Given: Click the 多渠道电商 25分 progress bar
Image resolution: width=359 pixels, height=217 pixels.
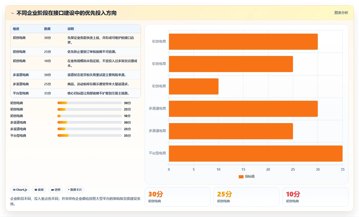Looking at the screenshot, I should point(90,129).
